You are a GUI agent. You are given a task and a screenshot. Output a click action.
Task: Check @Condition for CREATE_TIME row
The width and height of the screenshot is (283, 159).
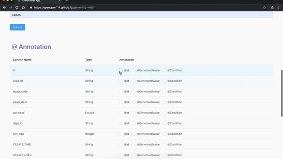[x=164, y=144]
